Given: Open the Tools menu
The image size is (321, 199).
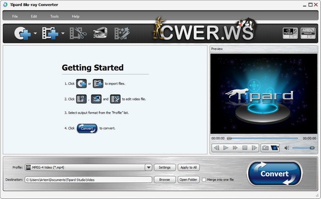Looking at the screenshot, I should [54, 17].
